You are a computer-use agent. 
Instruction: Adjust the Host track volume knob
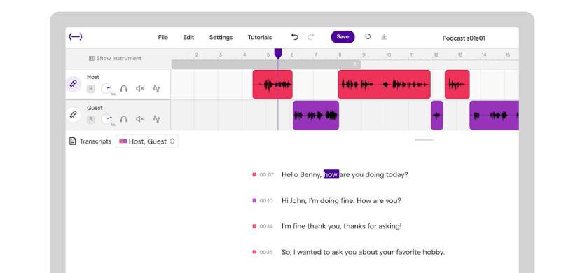tap(106, 89)
